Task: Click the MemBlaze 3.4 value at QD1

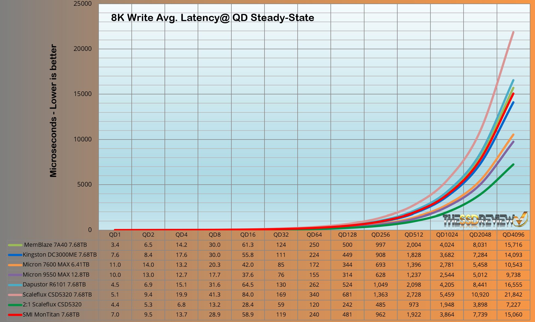Action: point(115,245)
